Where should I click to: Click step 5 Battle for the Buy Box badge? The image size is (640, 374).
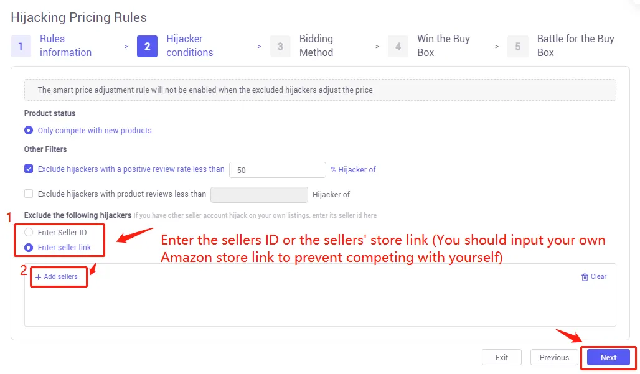point(518,46)
